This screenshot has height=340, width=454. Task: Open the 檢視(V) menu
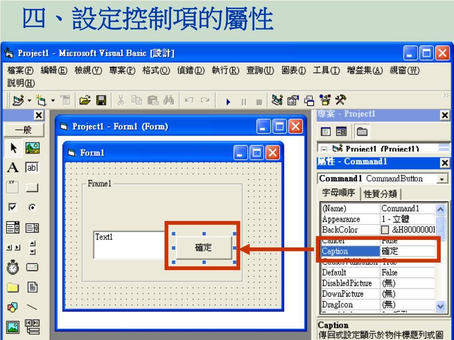[x=88, y=70]
